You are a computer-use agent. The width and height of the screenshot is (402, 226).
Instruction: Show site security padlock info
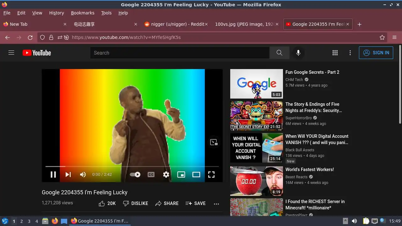(x=51, y=37)
